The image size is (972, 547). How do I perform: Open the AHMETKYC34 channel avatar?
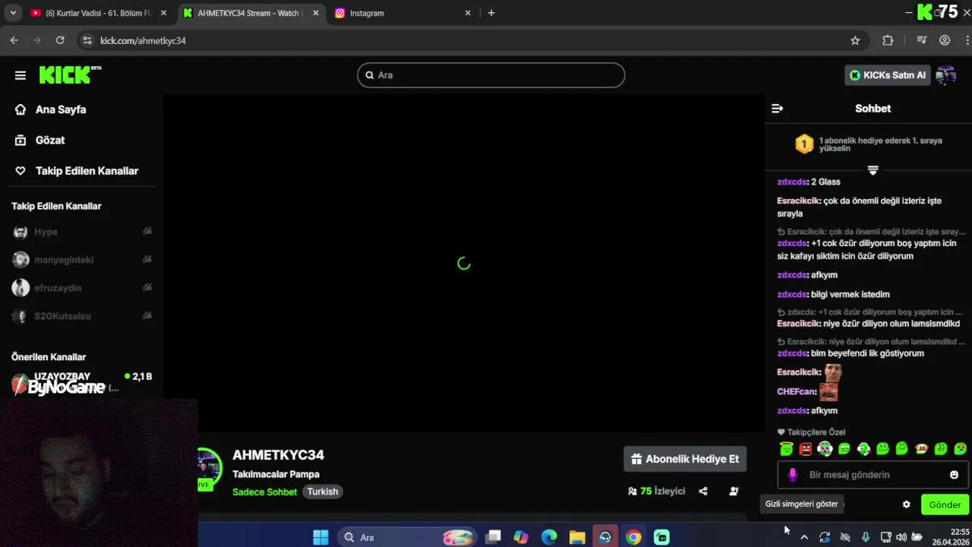(x=209, y=469)
